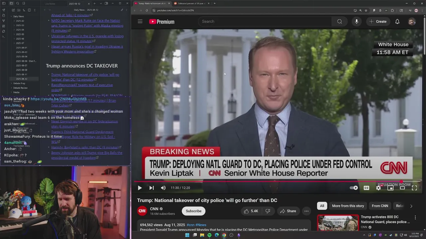This screenshot has width=426, height=239.
Task: Share the CNN video
Action: [288, 211]
